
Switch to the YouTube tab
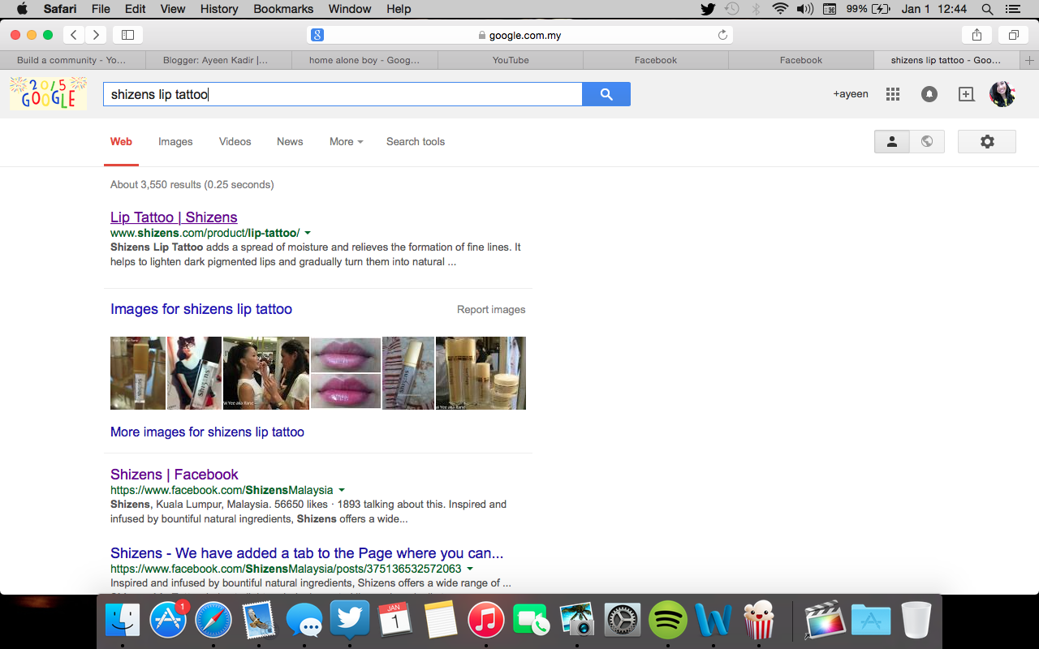tap(511, 60)
